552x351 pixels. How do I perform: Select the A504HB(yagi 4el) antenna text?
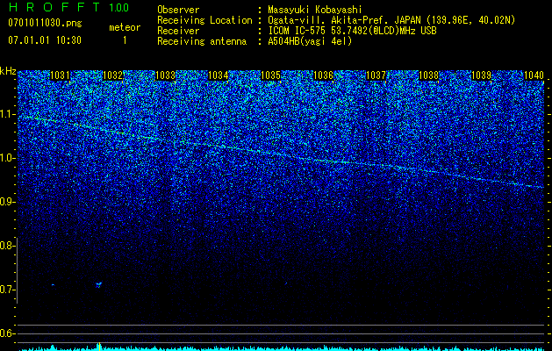(310, 41)
